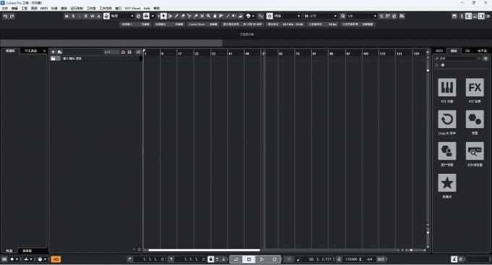Click the Record transport button
The width and height of the screenshot is (492, 265).
(274, 259)
